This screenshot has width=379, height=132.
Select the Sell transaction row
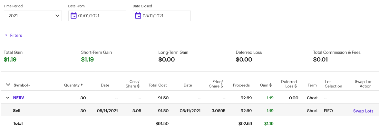tap(17, 111)
